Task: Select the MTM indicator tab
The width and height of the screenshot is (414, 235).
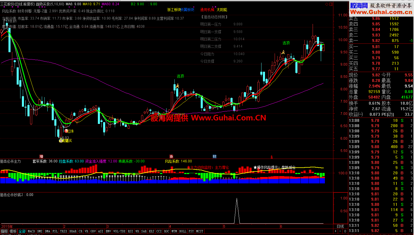Action: pyautogui.click(x=174, y=231)
